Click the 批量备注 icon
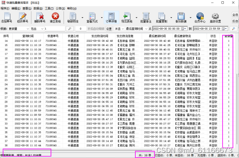 point(146,16)
